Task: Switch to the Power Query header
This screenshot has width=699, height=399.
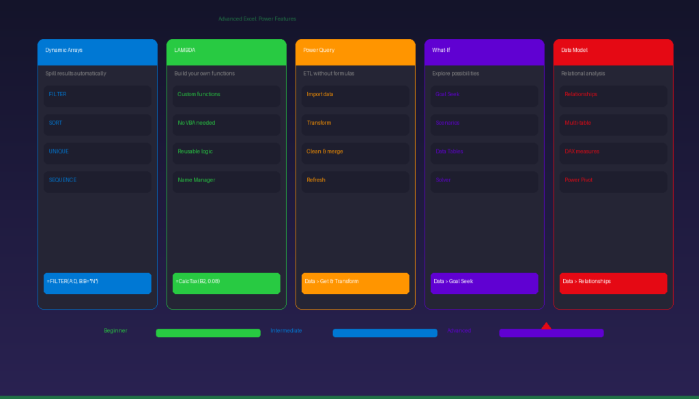Action: point(355,52)
